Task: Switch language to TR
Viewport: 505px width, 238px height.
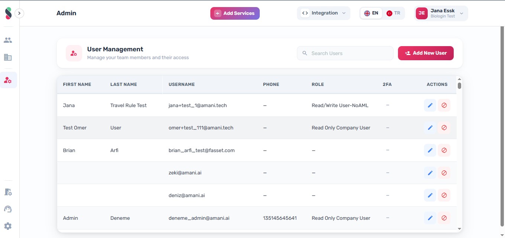Action: point(393,13)
